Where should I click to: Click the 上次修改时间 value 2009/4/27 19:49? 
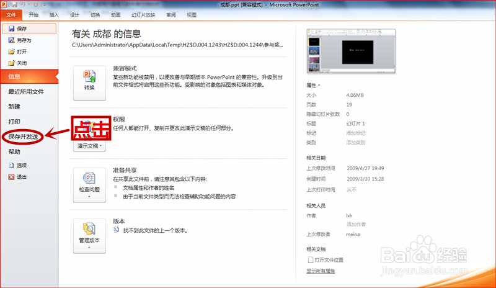(x=365, y=168)
